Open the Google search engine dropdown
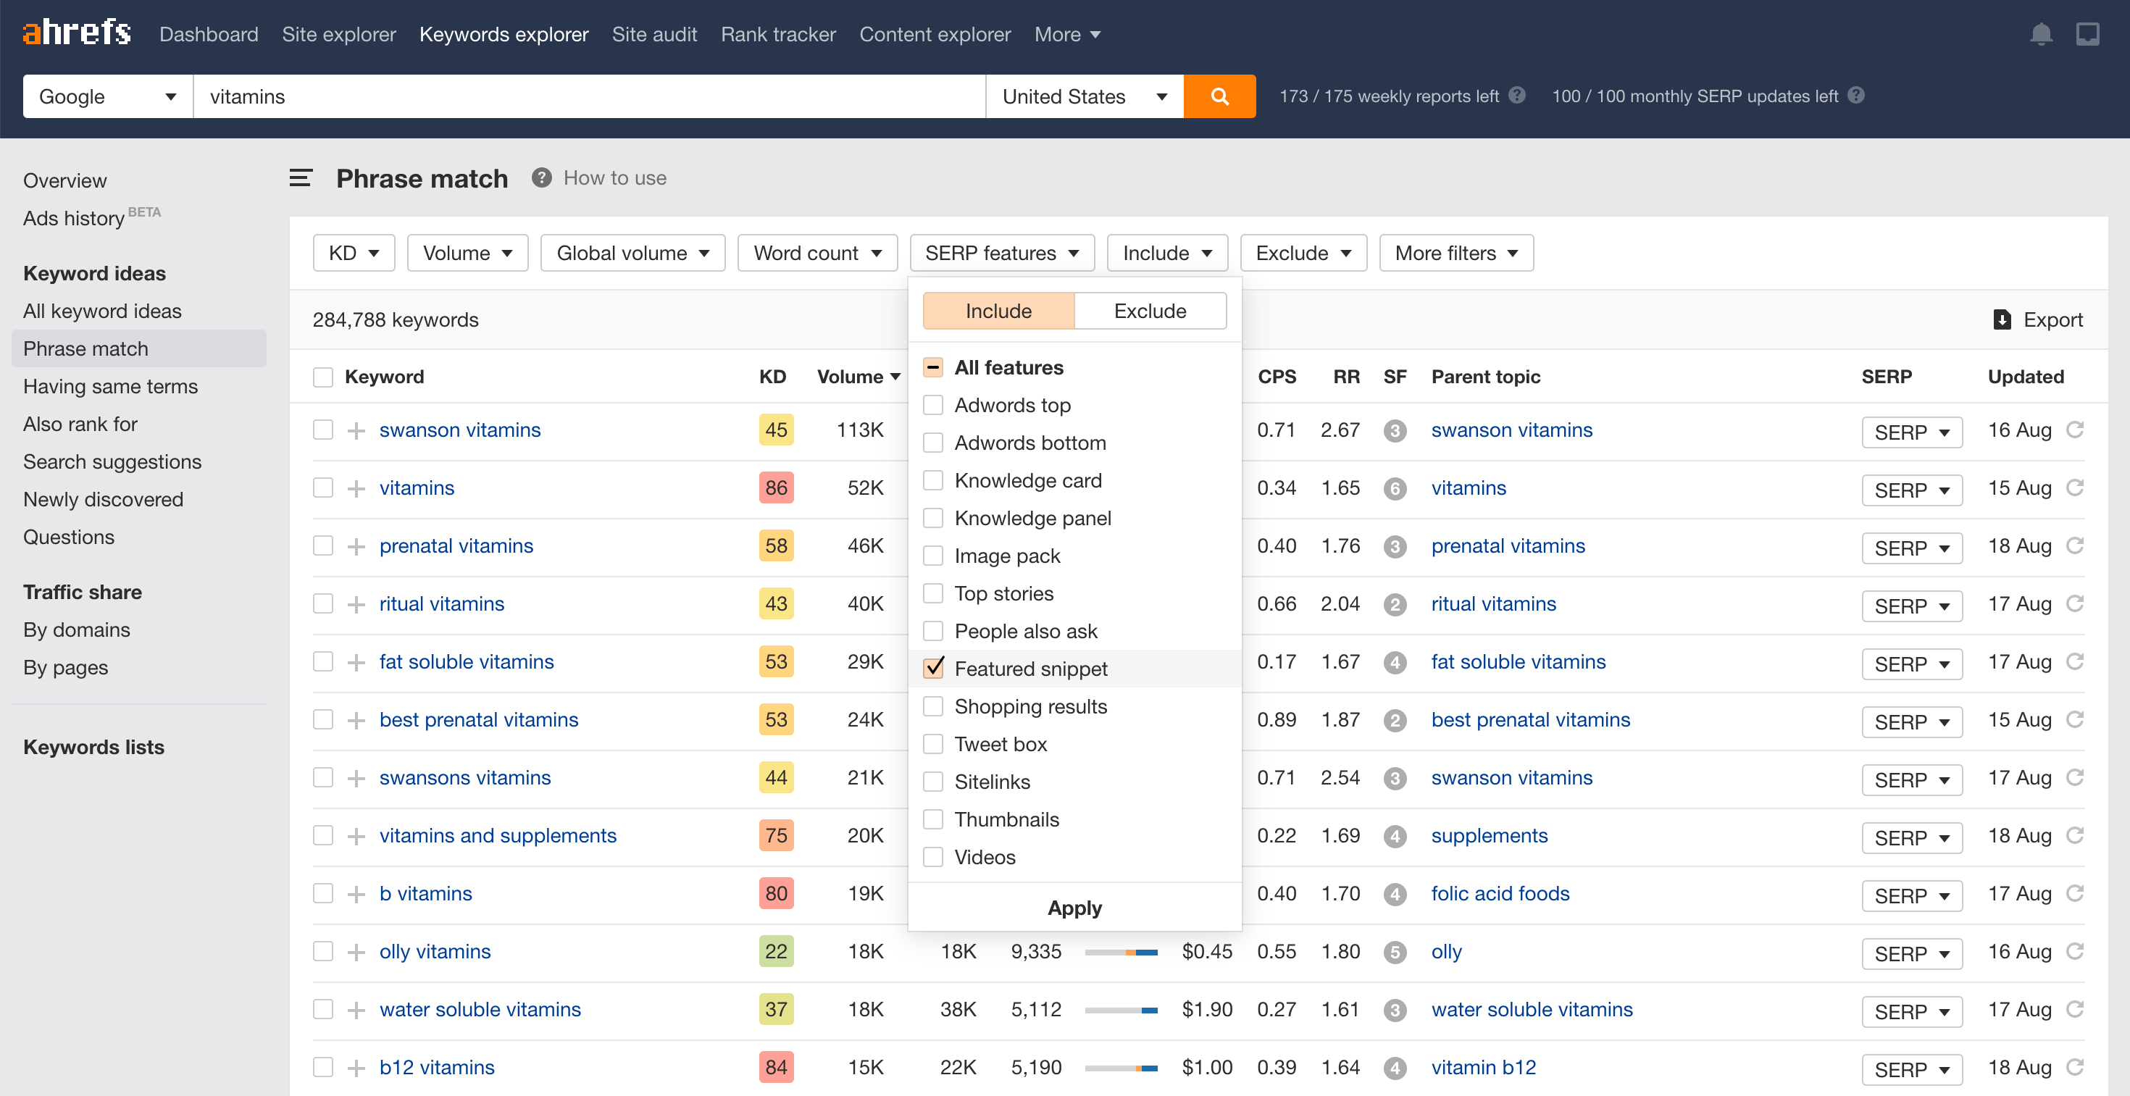The height and width of the screenshot is (1096, 2130). 107,96
